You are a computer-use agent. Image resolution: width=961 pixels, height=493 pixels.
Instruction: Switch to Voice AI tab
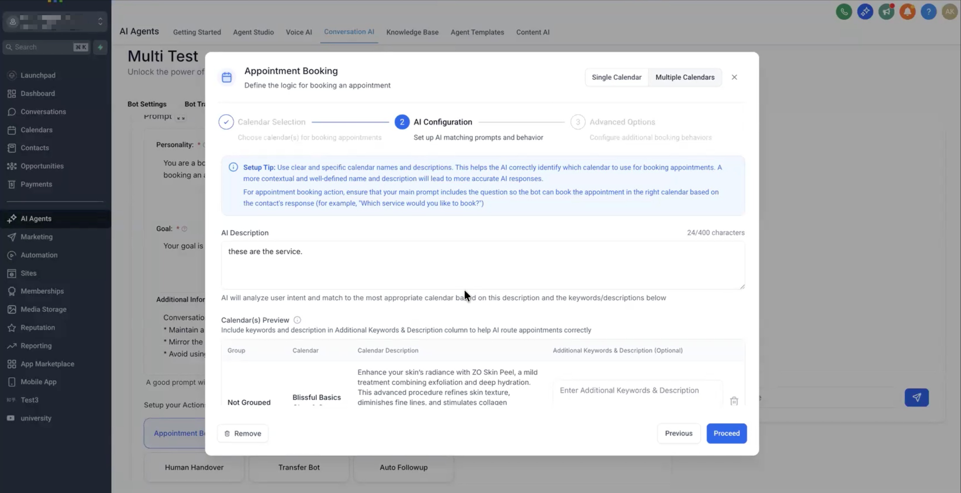click(298, 32)
